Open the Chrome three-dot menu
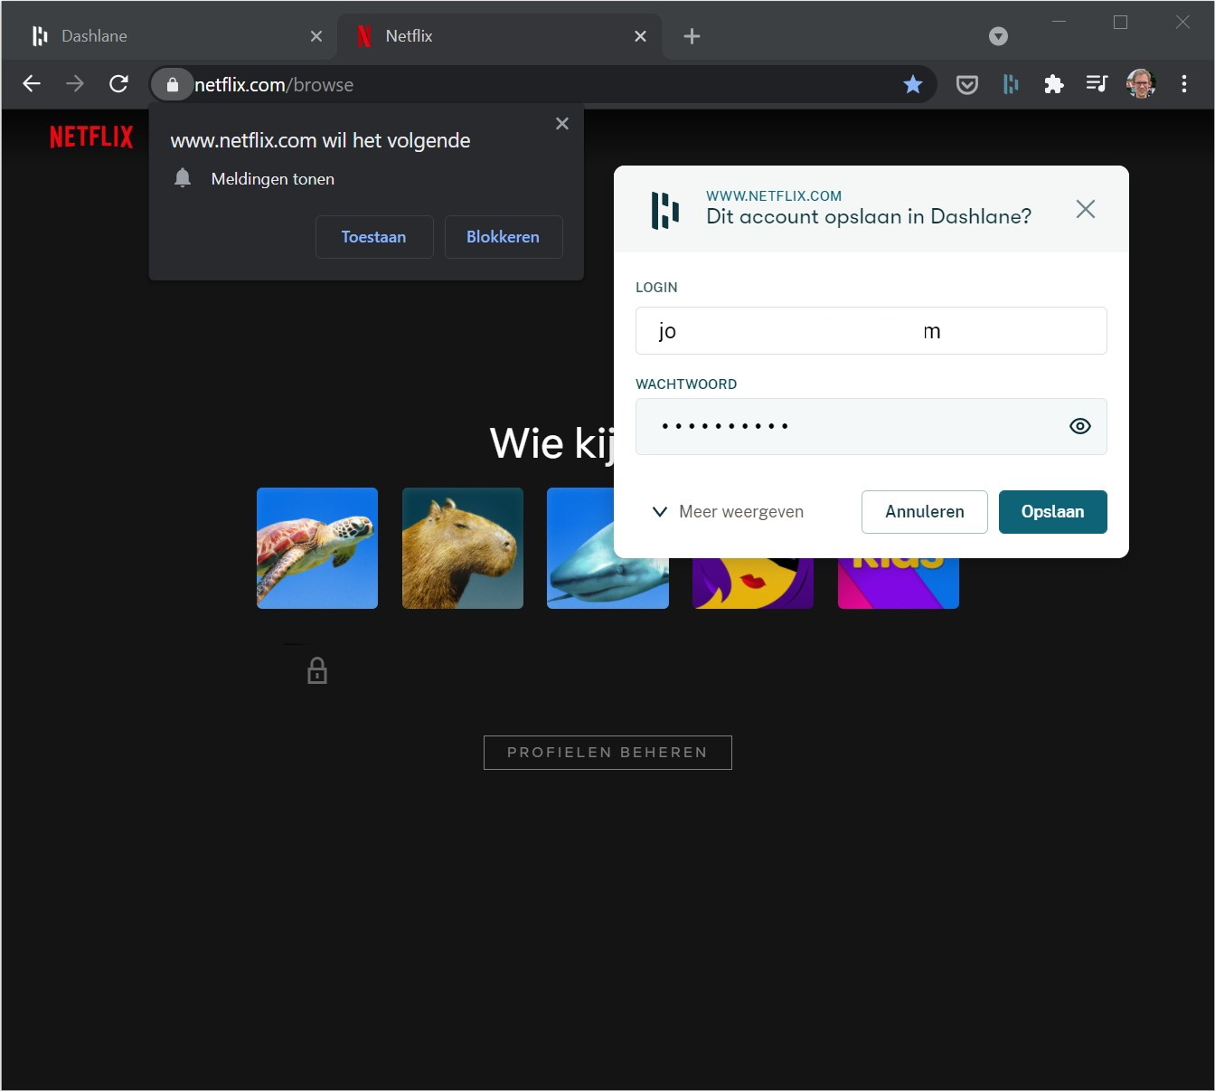 [1184, 84]
